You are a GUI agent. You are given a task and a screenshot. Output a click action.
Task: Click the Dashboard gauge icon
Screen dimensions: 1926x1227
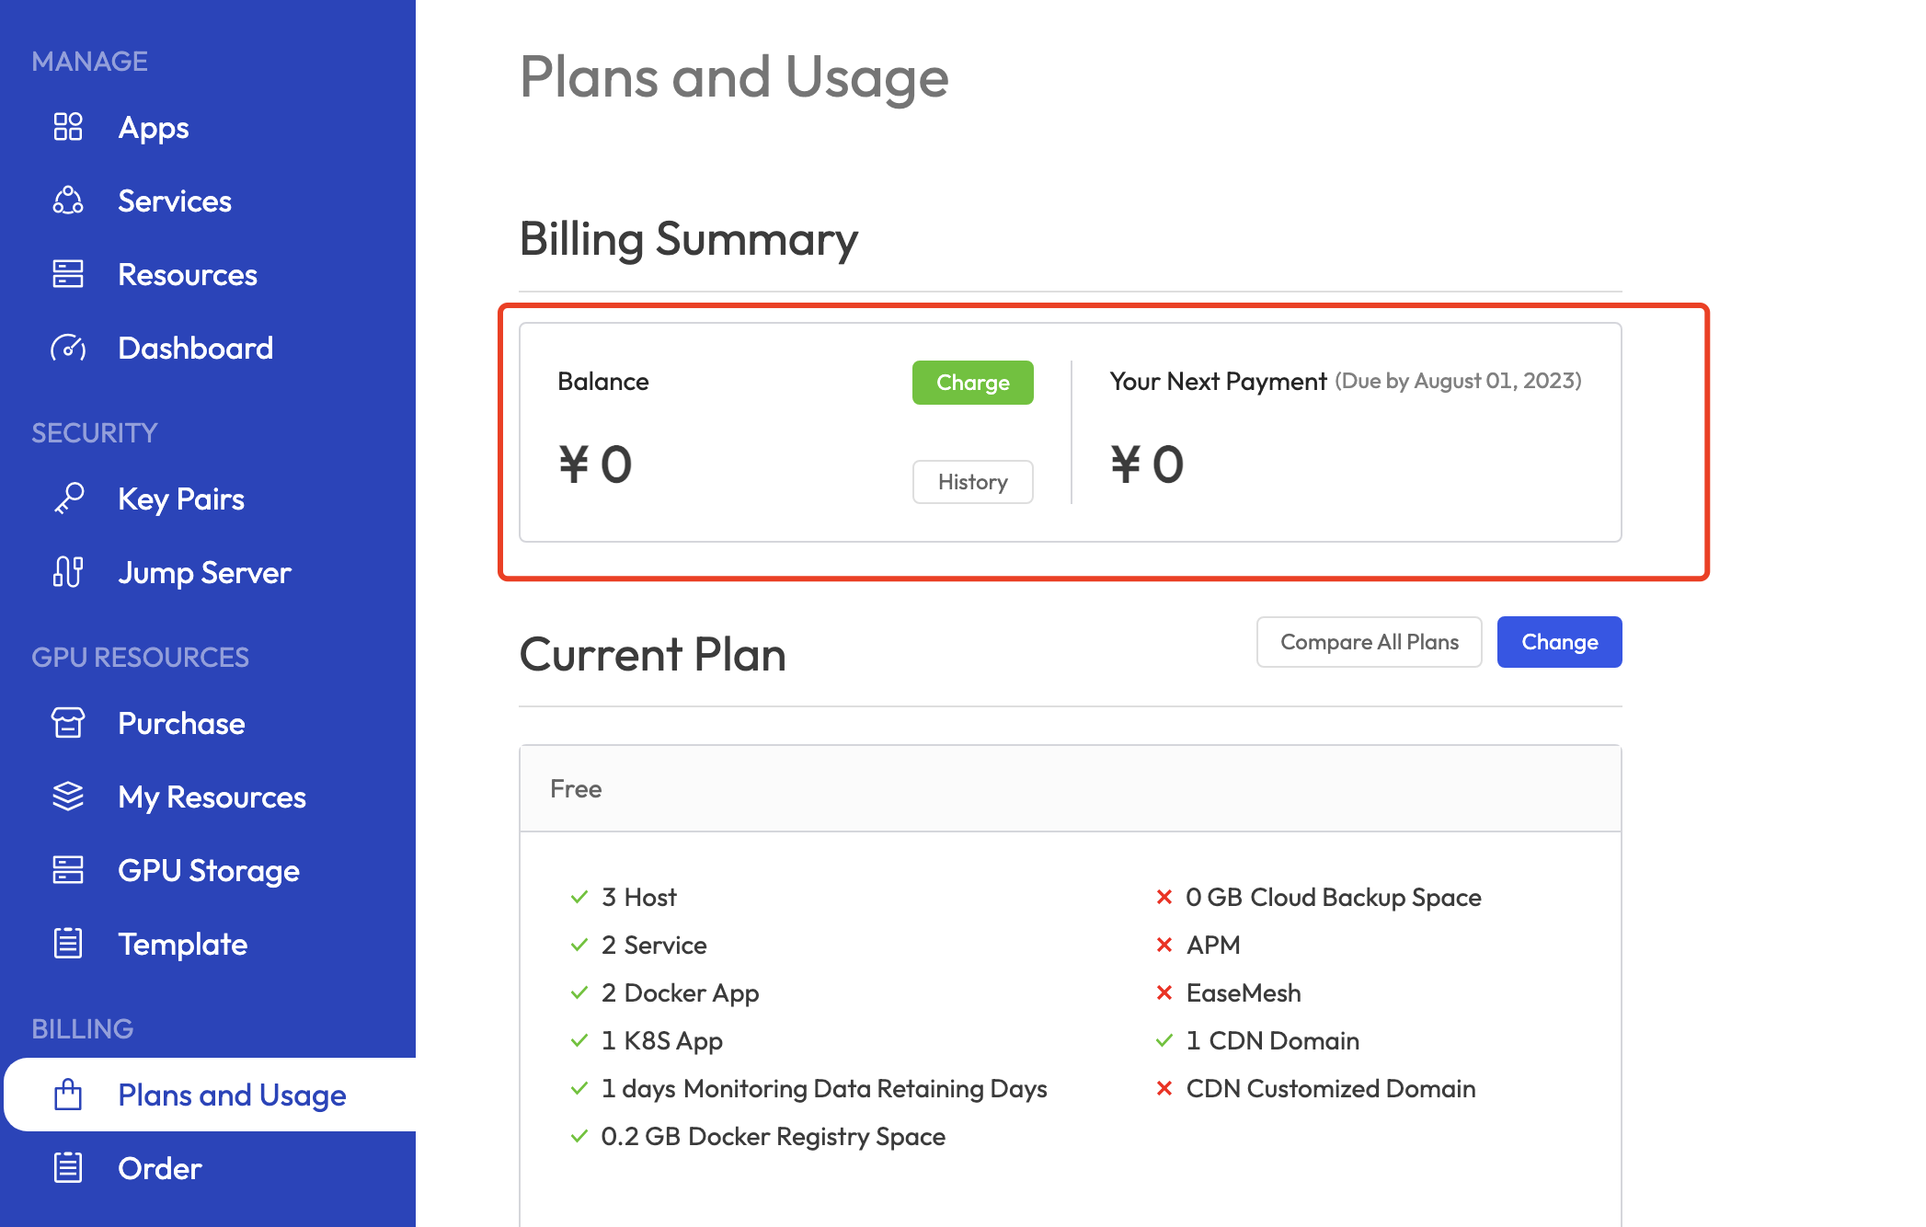click(x=68, y=348)
